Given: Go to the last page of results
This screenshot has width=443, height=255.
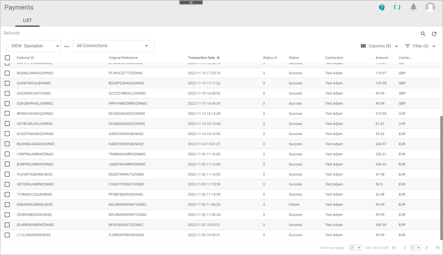Looking at the screenshot, I should (437, 248).
